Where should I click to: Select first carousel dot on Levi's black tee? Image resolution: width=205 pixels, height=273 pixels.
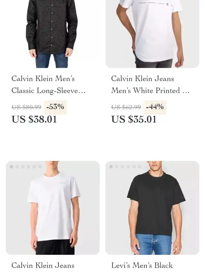click(x=111, y=167)
